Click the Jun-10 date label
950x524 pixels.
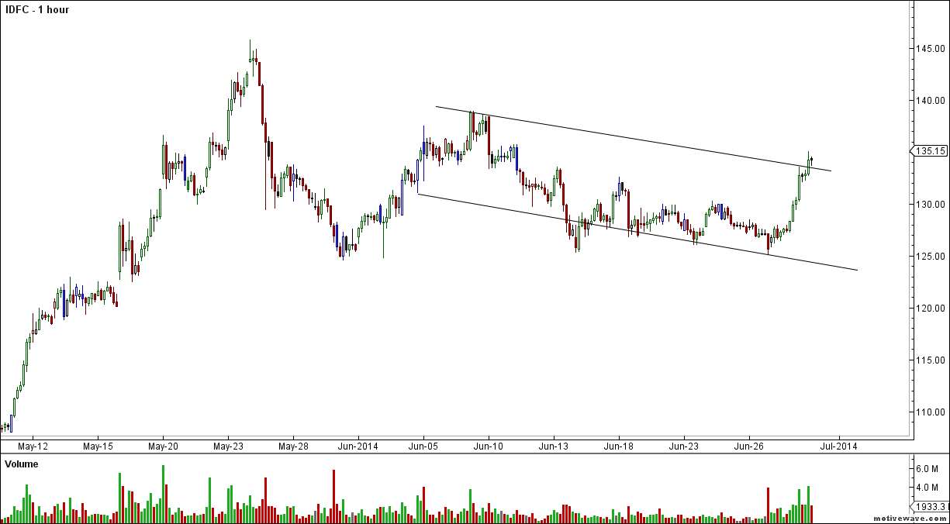click(488, 446)
